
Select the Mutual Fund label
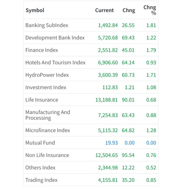click(40, 143)
